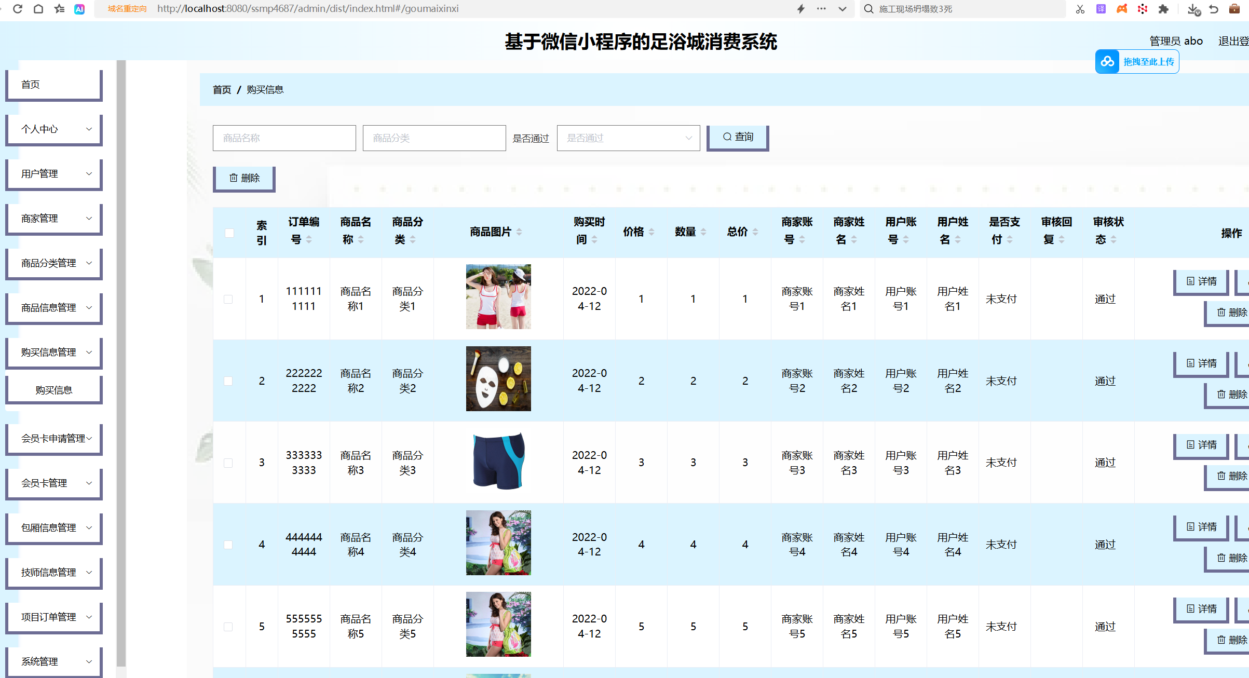This screenshot has width=1249, height=678.
Task: Open the scissors screenshot tool icon
Action: click(x=1080, y=9)
